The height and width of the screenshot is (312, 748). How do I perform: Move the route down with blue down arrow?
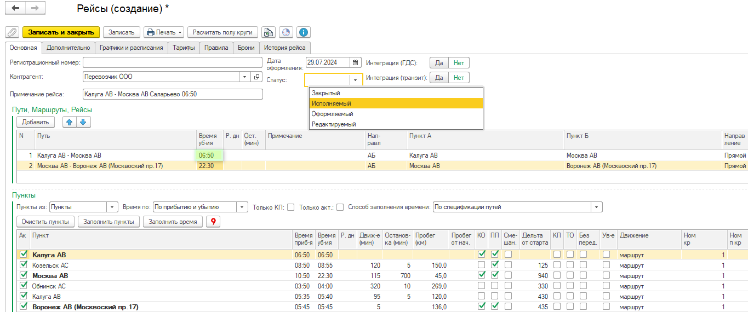pos(83,122)
